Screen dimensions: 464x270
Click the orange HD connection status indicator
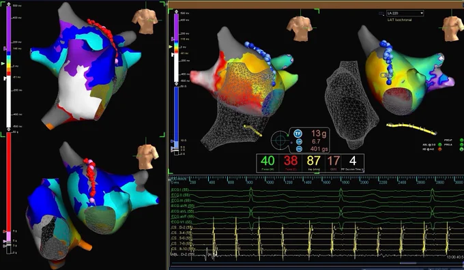439,149
